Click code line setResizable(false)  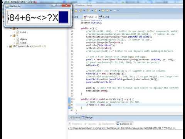click(99, 48)
